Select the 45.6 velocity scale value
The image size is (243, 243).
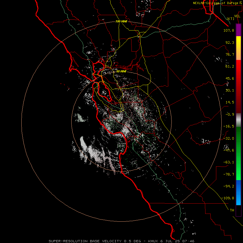[x=230, y=78]
